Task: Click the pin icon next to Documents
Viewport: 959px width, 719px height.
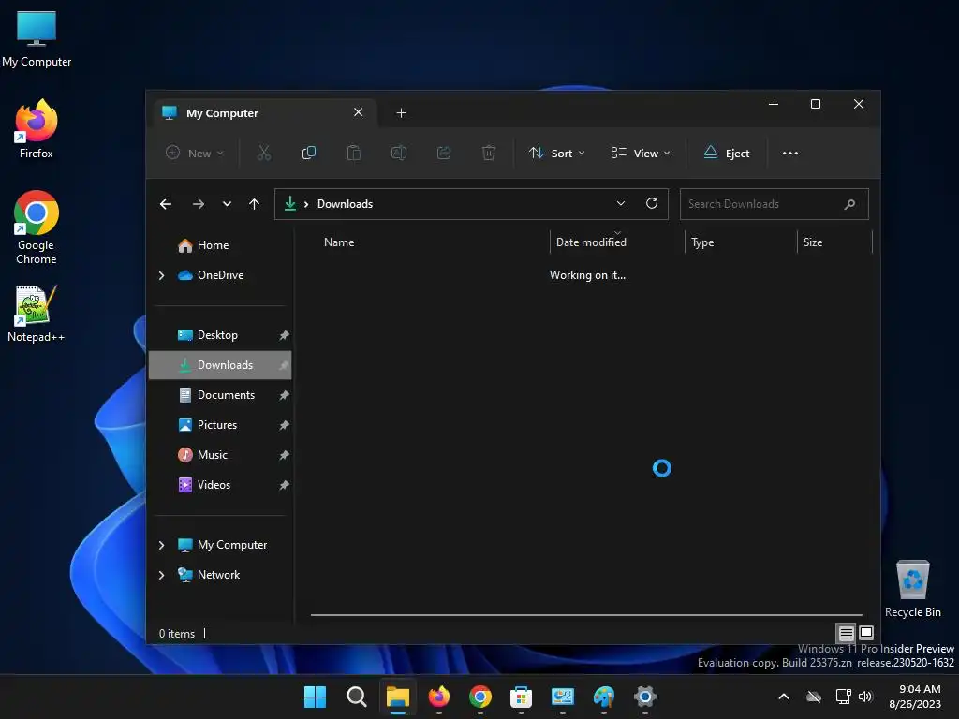Action: [284, 396]
